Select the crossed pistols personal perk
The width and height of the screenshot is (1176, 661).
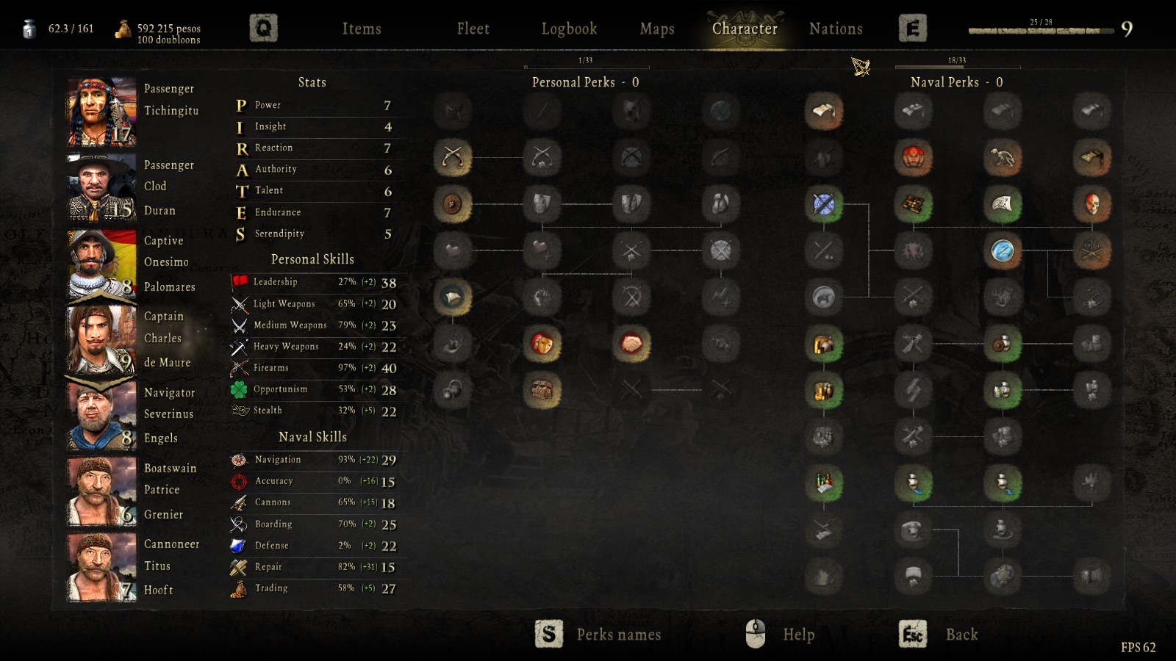[452, 157]
